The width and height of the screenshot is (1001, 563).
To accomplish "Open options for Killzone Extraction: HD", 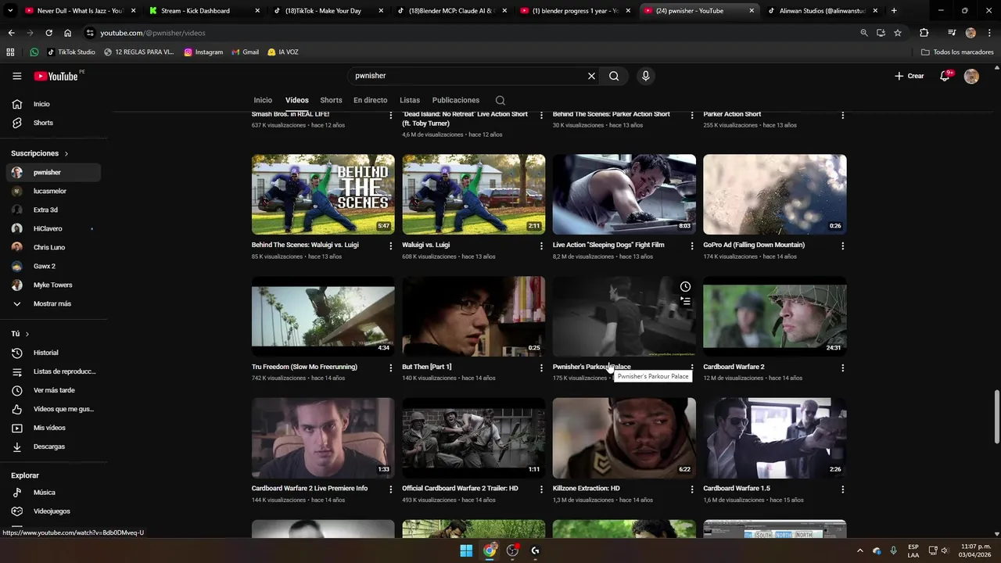I will pos(691,489).
